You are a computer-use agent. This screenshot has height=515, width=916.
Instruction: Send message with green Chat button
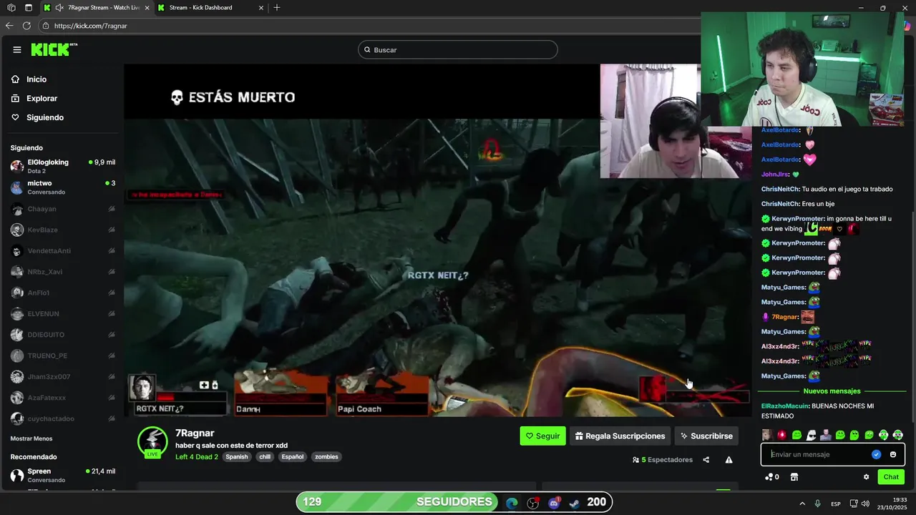coord(891,477)
